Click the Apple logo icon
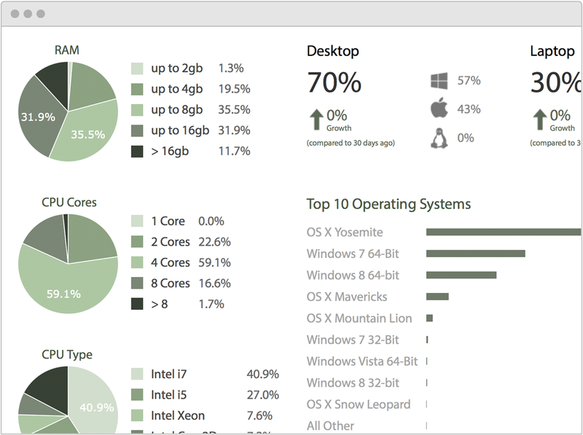This screenshot has width=583, height=435. click(439, 108)
